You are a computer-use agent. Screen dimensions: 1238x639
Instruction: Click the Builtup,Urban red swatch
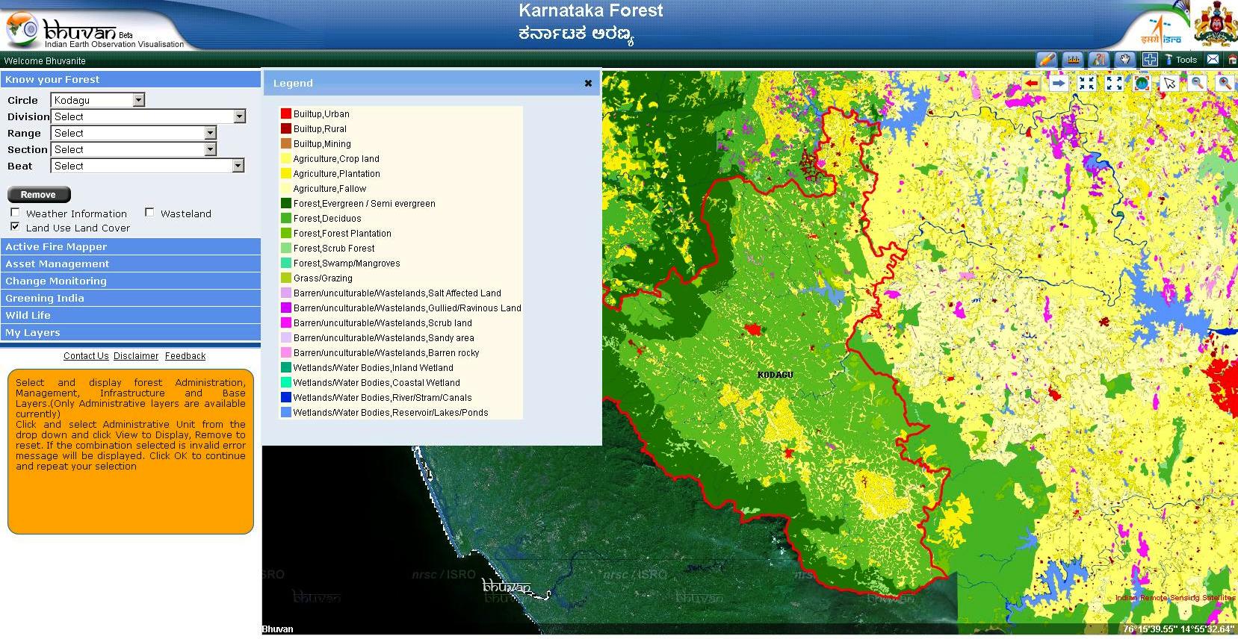(x=285, y=113)
